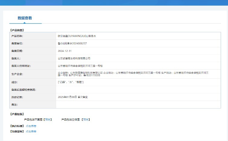Click the 备案后监督检查情况 row label
This screenshot has width=228, height=141.
coord(24,90)
